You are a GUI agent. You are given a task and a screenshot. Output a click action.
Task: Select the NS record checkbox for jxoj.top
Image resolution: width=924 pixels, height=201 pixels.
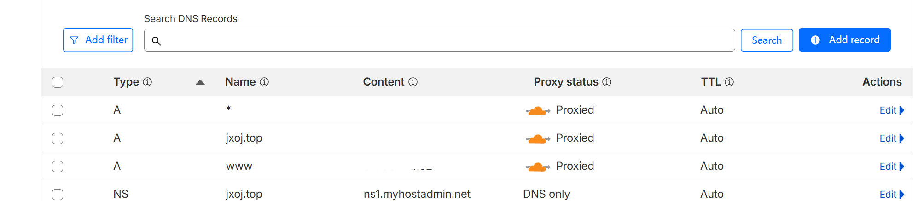pos(58,195)
